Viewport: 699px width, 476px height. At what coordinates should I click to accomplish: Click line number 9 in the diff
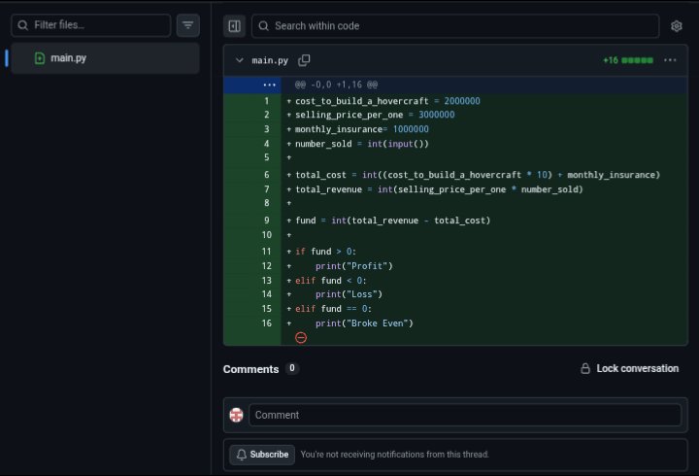267,221
